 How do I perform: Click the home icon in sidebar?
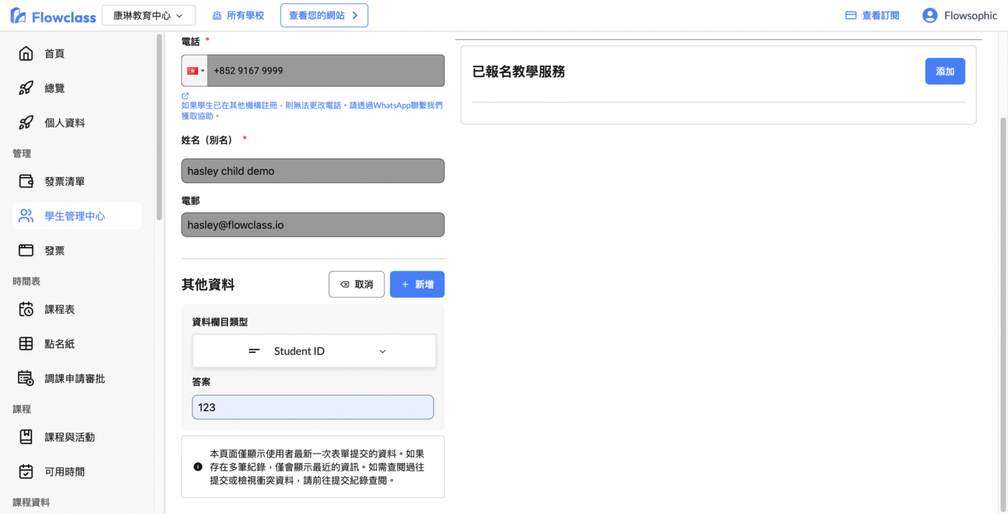26,54
